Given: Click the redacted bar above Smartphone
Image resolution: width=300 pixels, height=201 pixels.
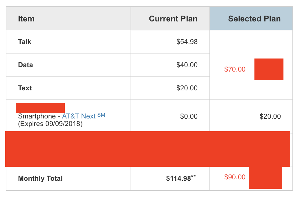Looking at the screenshot, I should tap(40, 108).
